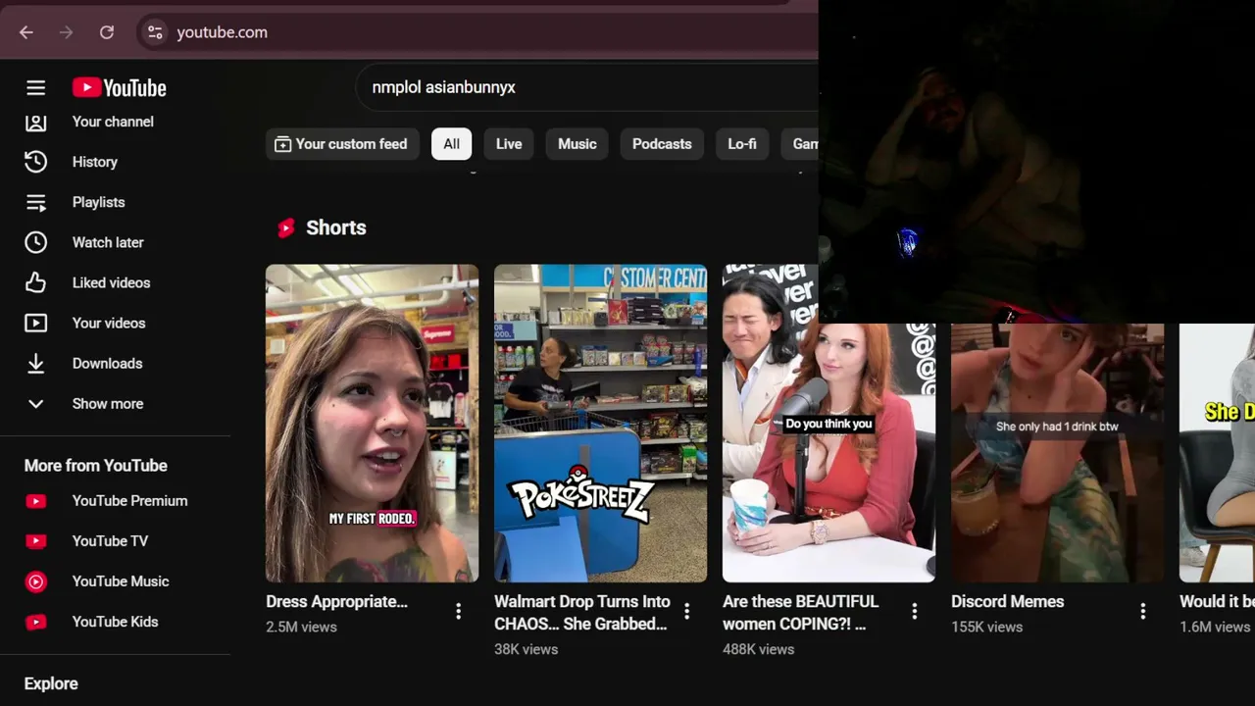1255x706 pixels.
Task: Click the 488K views text
Action: (759, 650)
